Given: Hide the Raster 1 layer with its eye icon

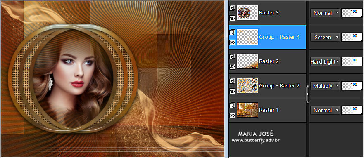Looking at the screenshot, I should [232, 116].
